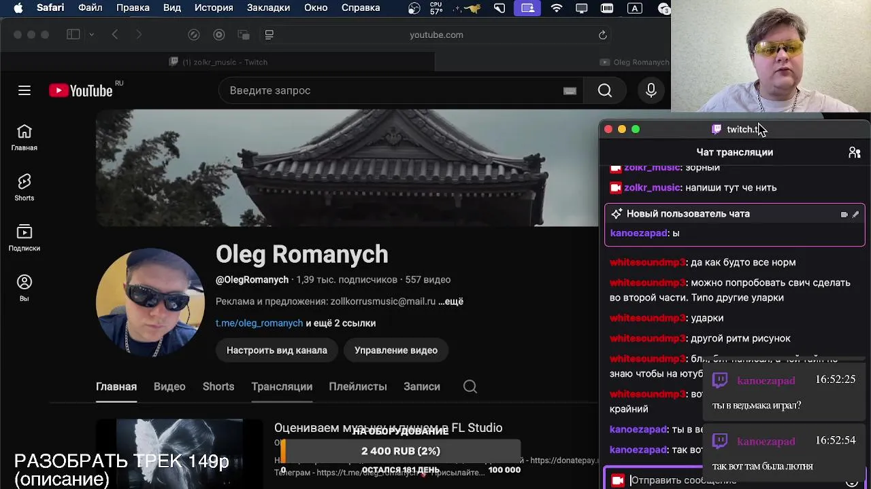Screen dimensions: 871x489
Task: Click the screen sharing menu bar icon
Action: click(x=528, y=8)
